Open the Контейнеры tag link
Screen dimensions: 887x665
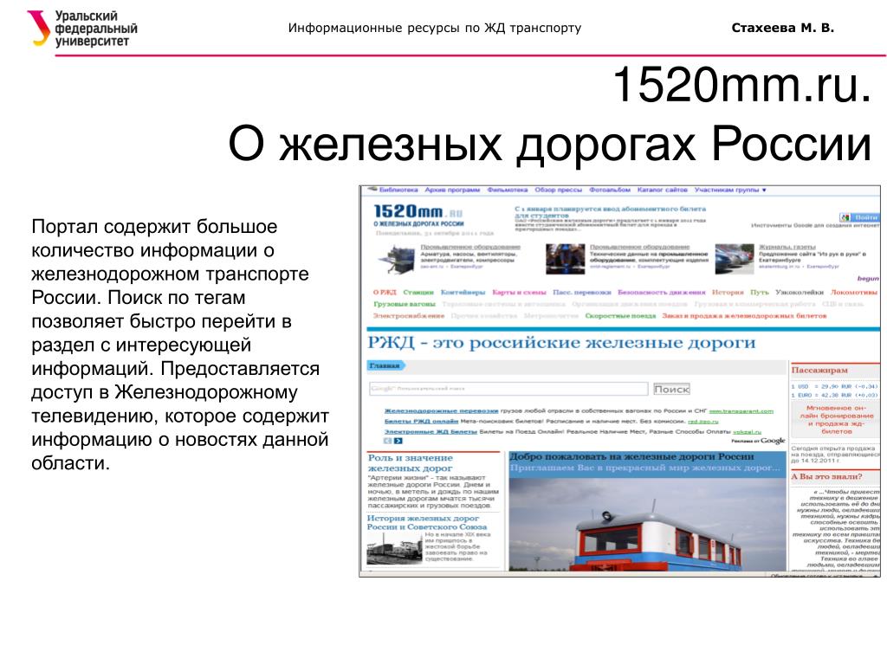[463, 293]
